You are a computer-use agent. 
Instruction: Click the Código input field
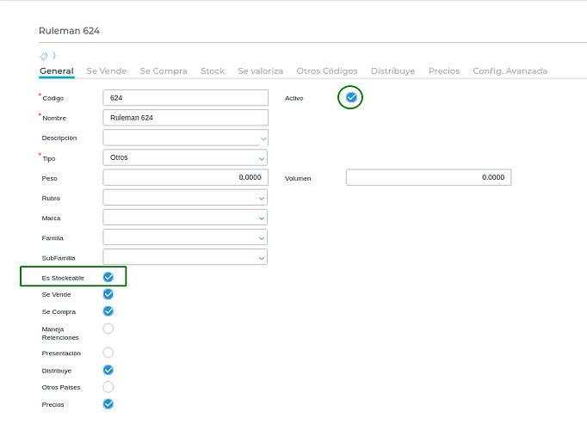tap(185, 98)
